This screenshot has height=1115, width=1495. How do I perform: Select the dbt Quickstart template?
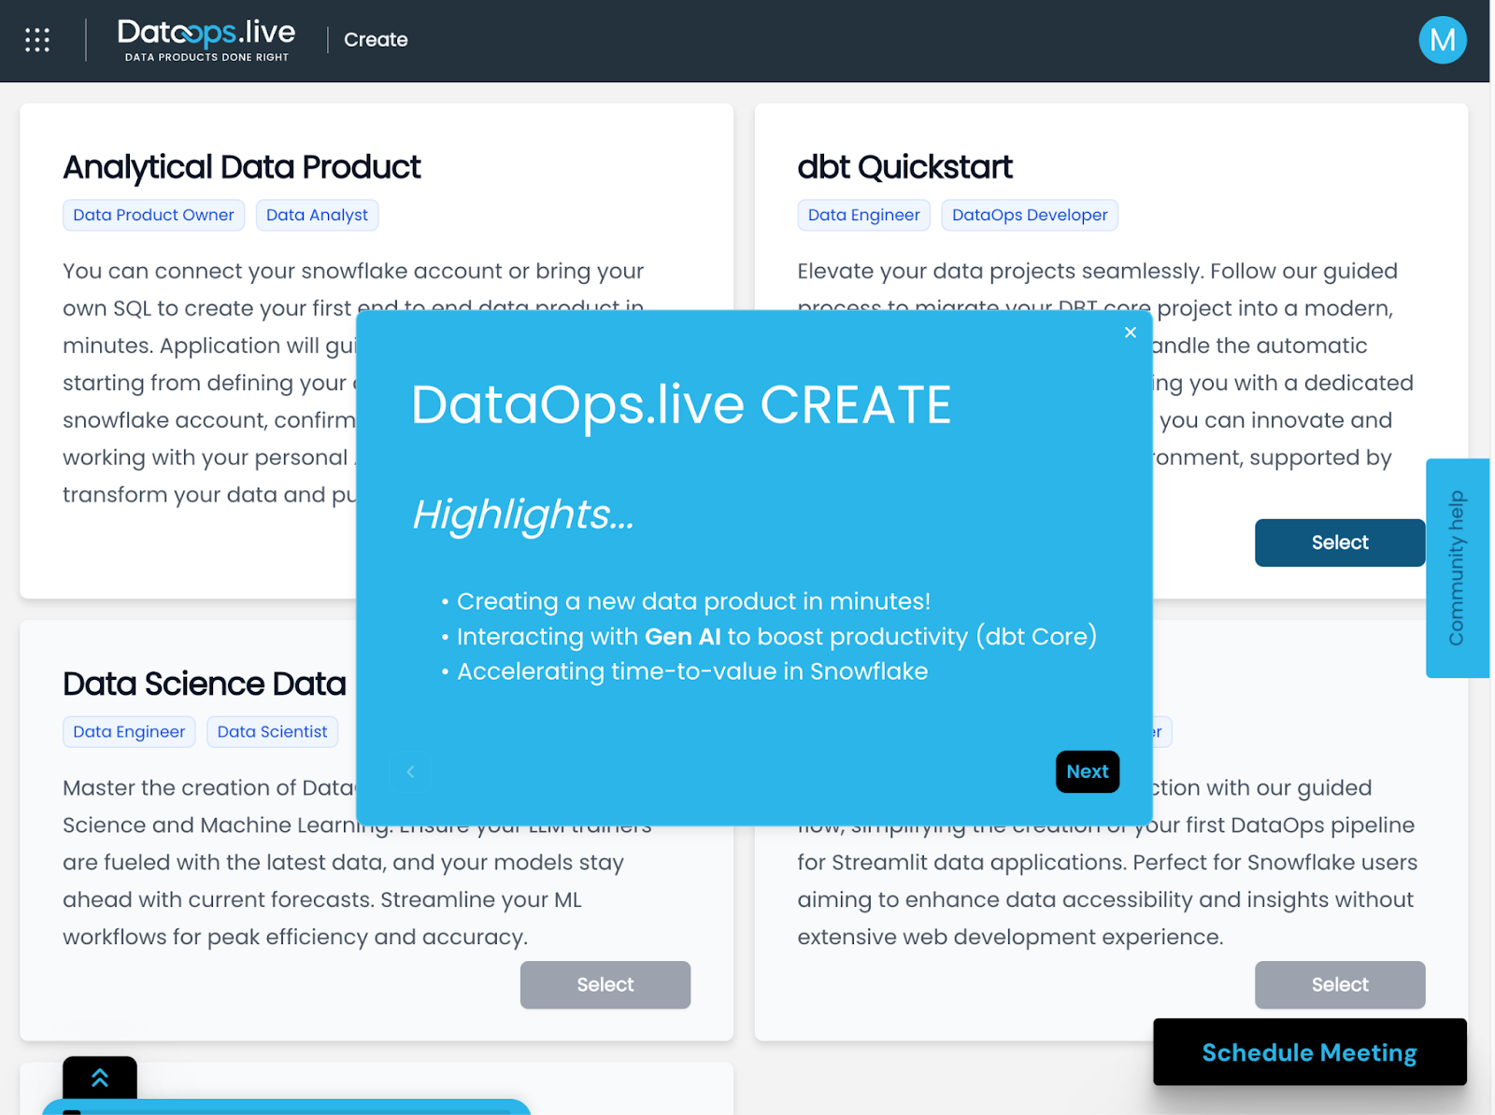1339,543
